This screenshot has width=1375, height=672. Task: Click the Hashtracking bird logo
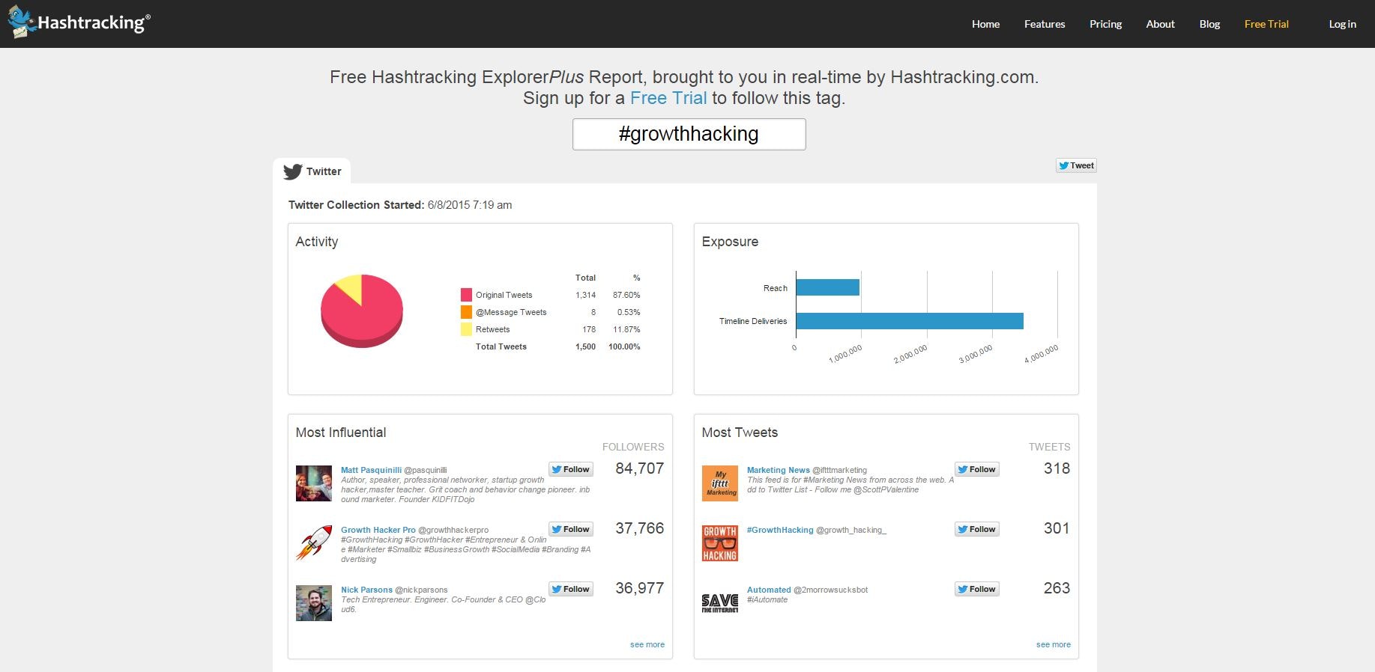point(22,22)
